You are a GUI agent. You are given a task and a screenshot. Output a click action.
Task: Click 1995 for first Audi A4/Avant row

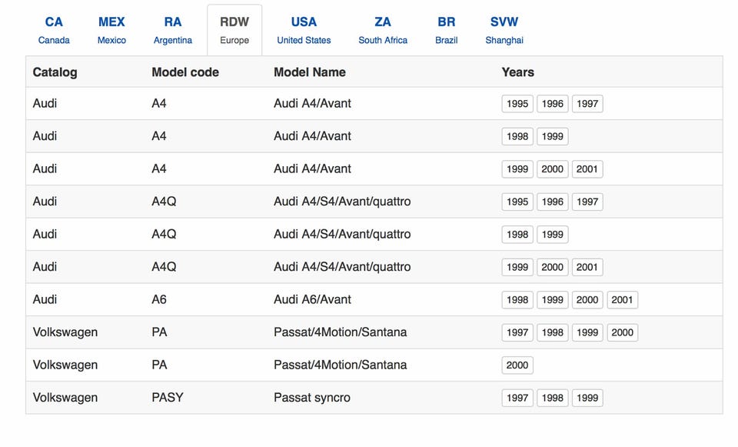[x=517, y=104]
